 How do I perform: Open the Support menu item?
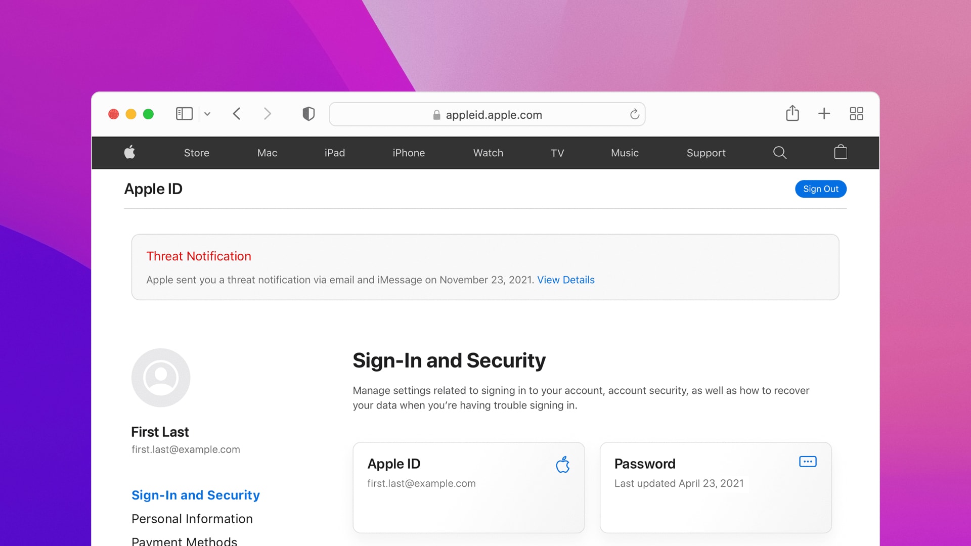[706, 153]
